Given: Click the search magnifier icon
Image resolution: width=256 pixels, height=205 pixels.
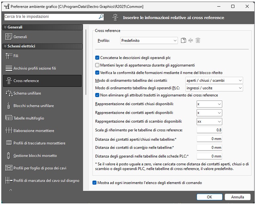Looking at the screenshot, I should [101, 16].
